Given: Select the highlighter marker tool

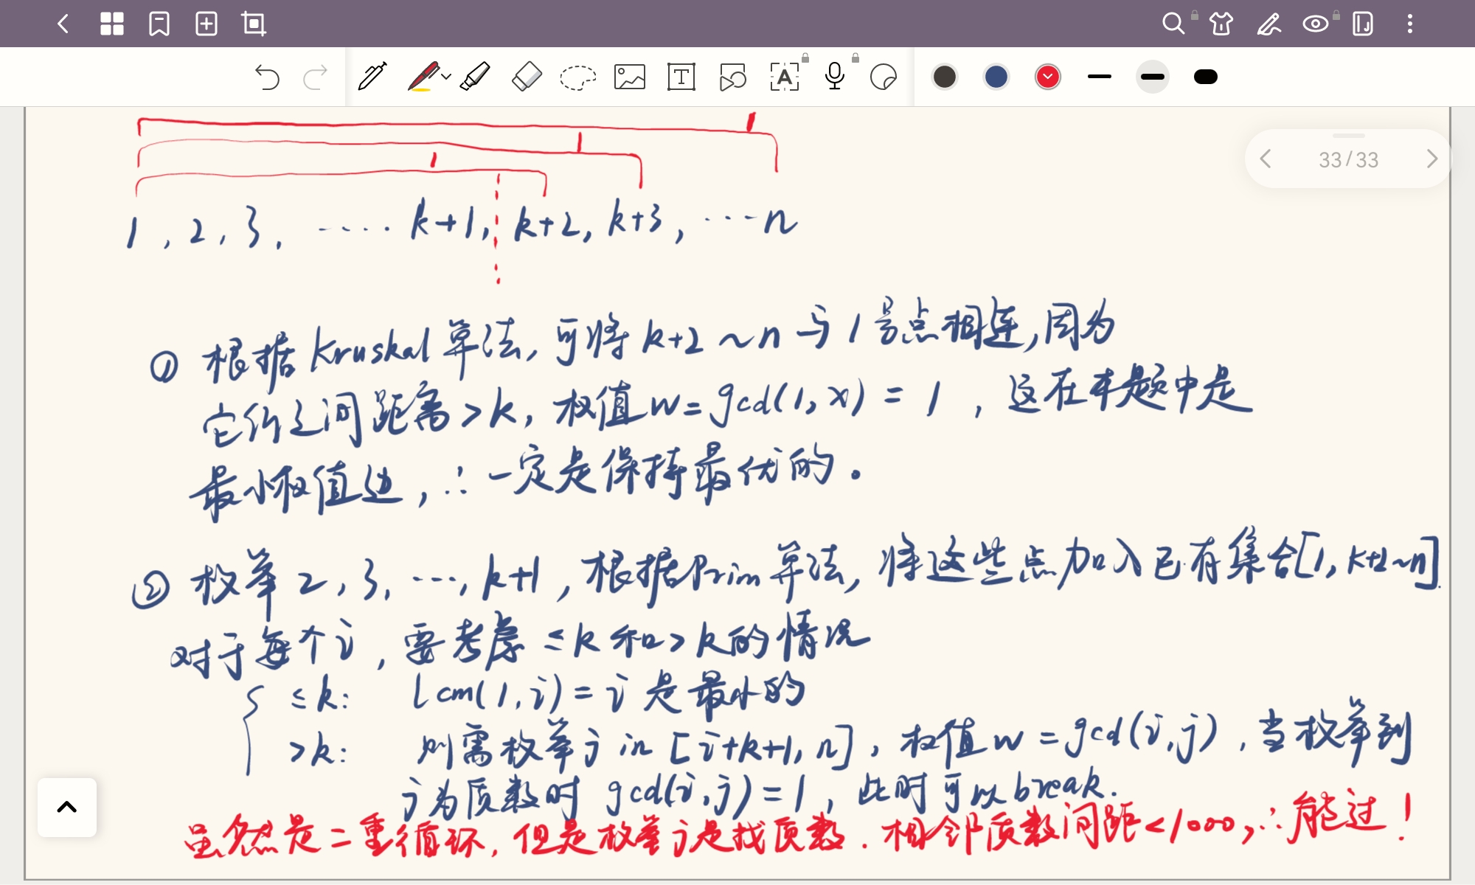Looking at the screenshot, I should click(475, 77).
